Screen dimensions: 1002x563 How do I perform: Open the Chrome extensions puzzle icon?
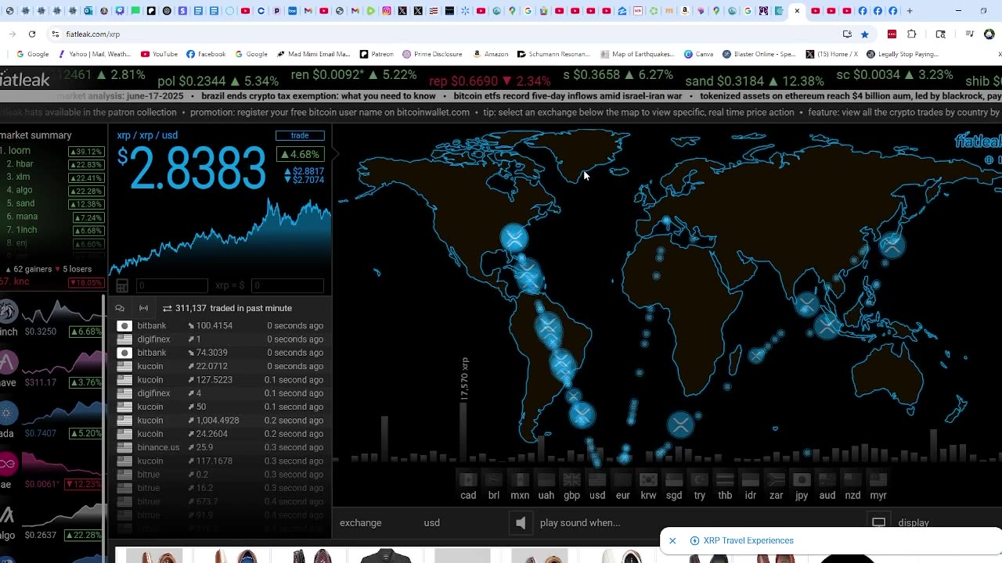(x=911, y=34)
